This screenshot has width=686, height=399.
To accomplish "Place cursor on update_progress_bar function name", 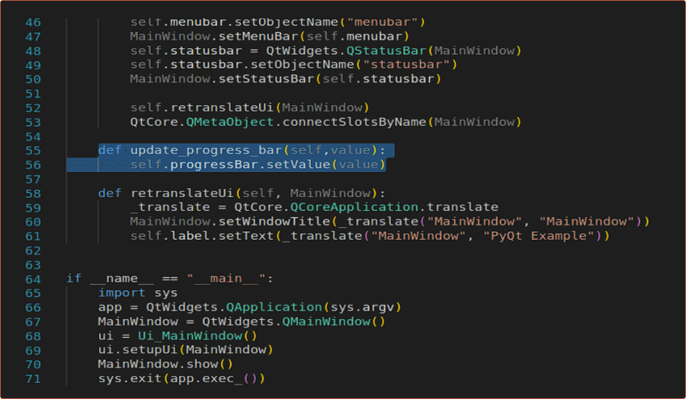I will tap(207, 150).
